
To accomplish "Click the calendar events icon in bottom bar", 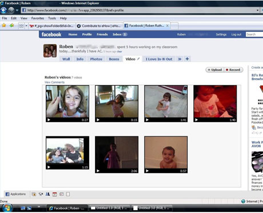I will [55, 194].
